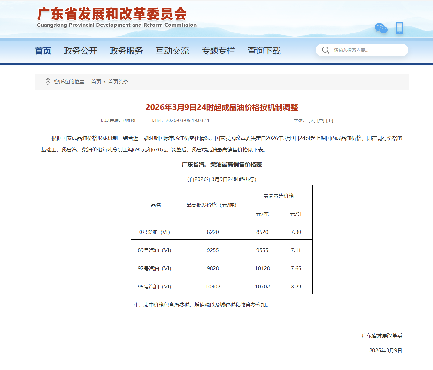
Task: Click the location pin icon in breadcrumb
Action: pos(48,82)
